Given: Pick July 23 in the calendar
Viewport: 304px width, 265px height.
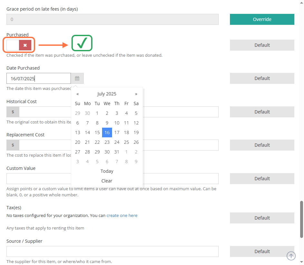Looking at the screenshot, I should click(x=107, y=142).
